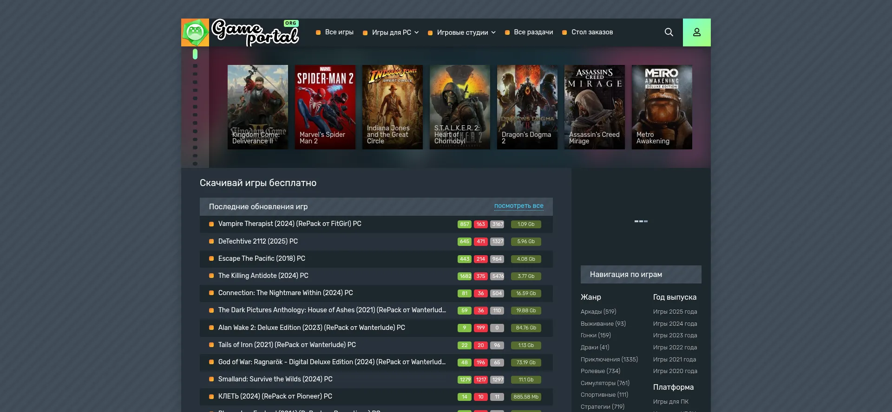Image resolution: width=892 pixels, height=412 pixels.
Task: Click the green 857 badge for Vampire Therapist
Action: pos(465,224)
